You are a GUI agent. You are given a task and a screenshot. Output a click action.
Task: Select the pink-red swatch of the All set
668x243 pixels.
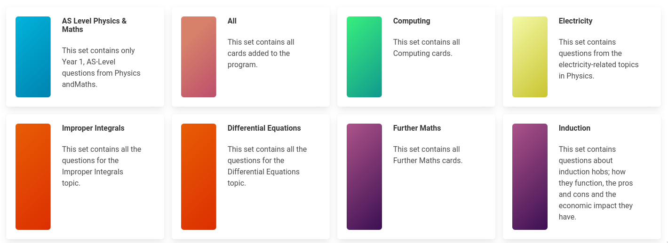[x=199, y=57]
